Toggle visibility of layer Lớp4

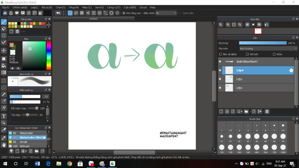pos(220,70)
